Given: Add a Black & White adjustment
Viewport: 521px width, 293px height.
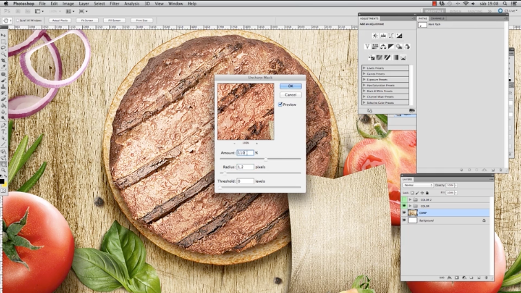Looking at the screenshot, I should (391, 46).
